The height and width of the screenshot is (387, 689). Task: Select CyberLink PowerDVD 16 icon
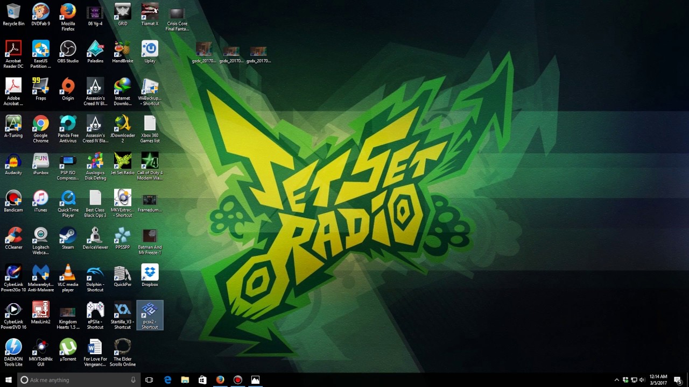13,316
